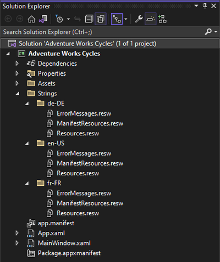Open Pending Changes Filter clock icon
Viewport: 220px width, 262px height.
[59, 19]
